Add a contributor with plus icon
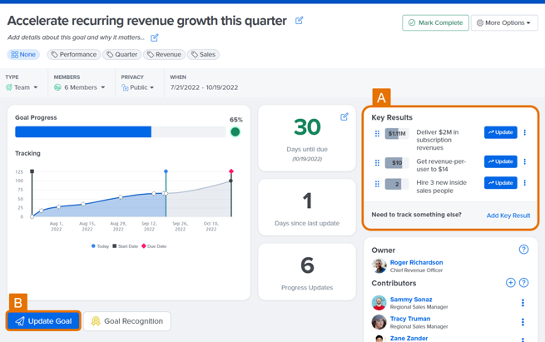Screen dimensions: 545x342 510,283
